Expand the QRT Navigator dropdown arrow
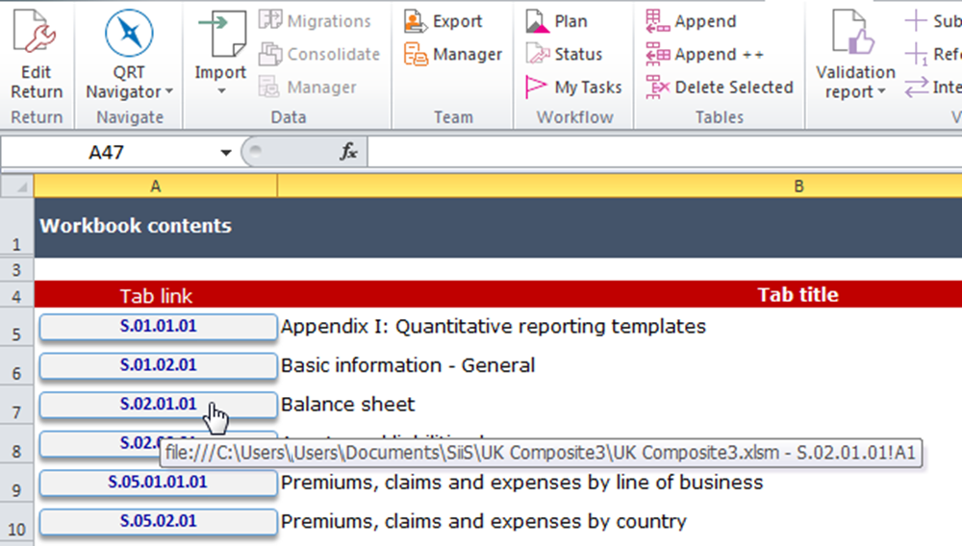Viewport: 962px width, 546px height. 168,92
